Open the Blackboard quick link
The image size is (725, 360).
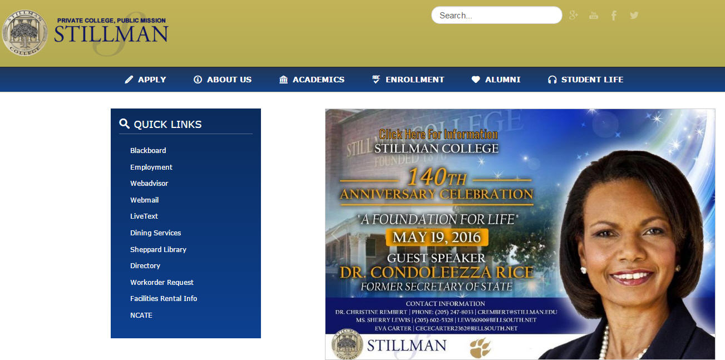pos(148,151)
